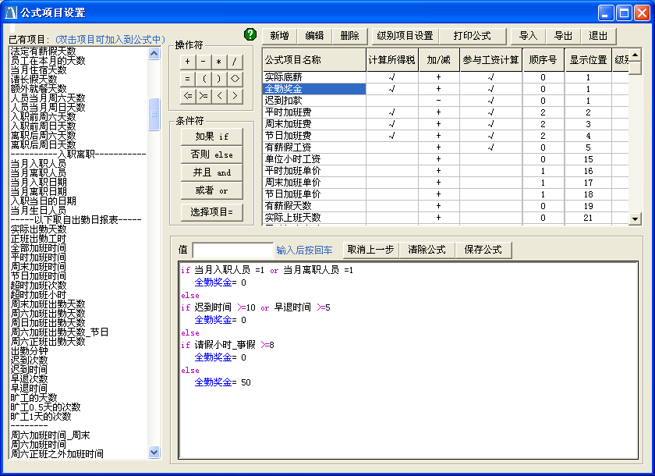Toggle 计算所得税 checkmark for 全勤奖金
Viewport: 655px width, 476px height.
point(391,89)
